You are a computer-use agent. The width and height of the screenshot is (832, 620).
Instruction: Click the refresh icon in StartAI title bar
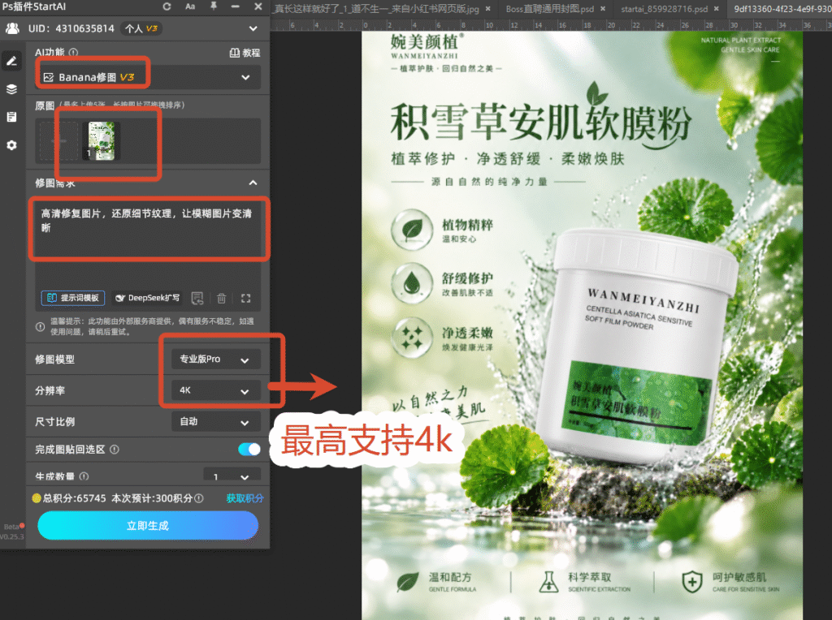(167, 6)
